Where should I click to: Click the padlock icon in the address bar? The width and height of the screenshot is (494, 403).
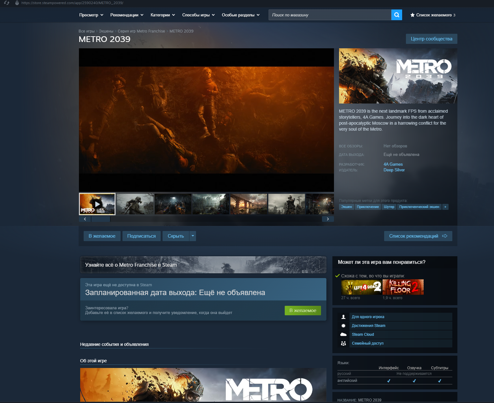(17, 3)
